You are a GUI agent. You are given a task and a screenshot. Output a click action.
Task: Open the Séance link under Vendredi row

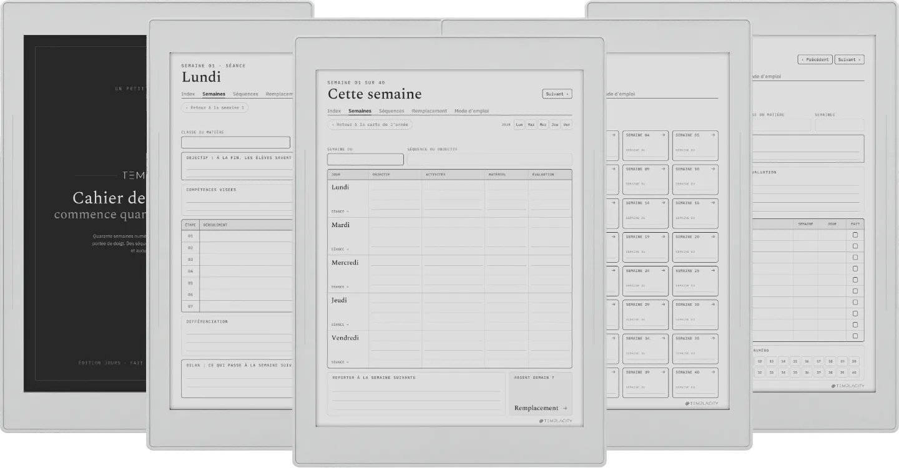(x=340, y=362)
